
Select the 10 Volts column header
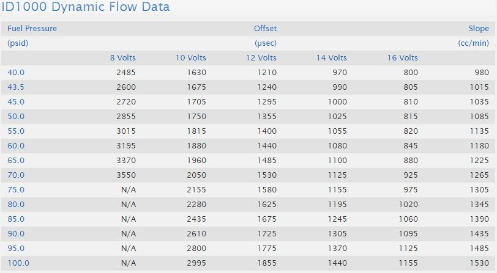coord(190,58)
